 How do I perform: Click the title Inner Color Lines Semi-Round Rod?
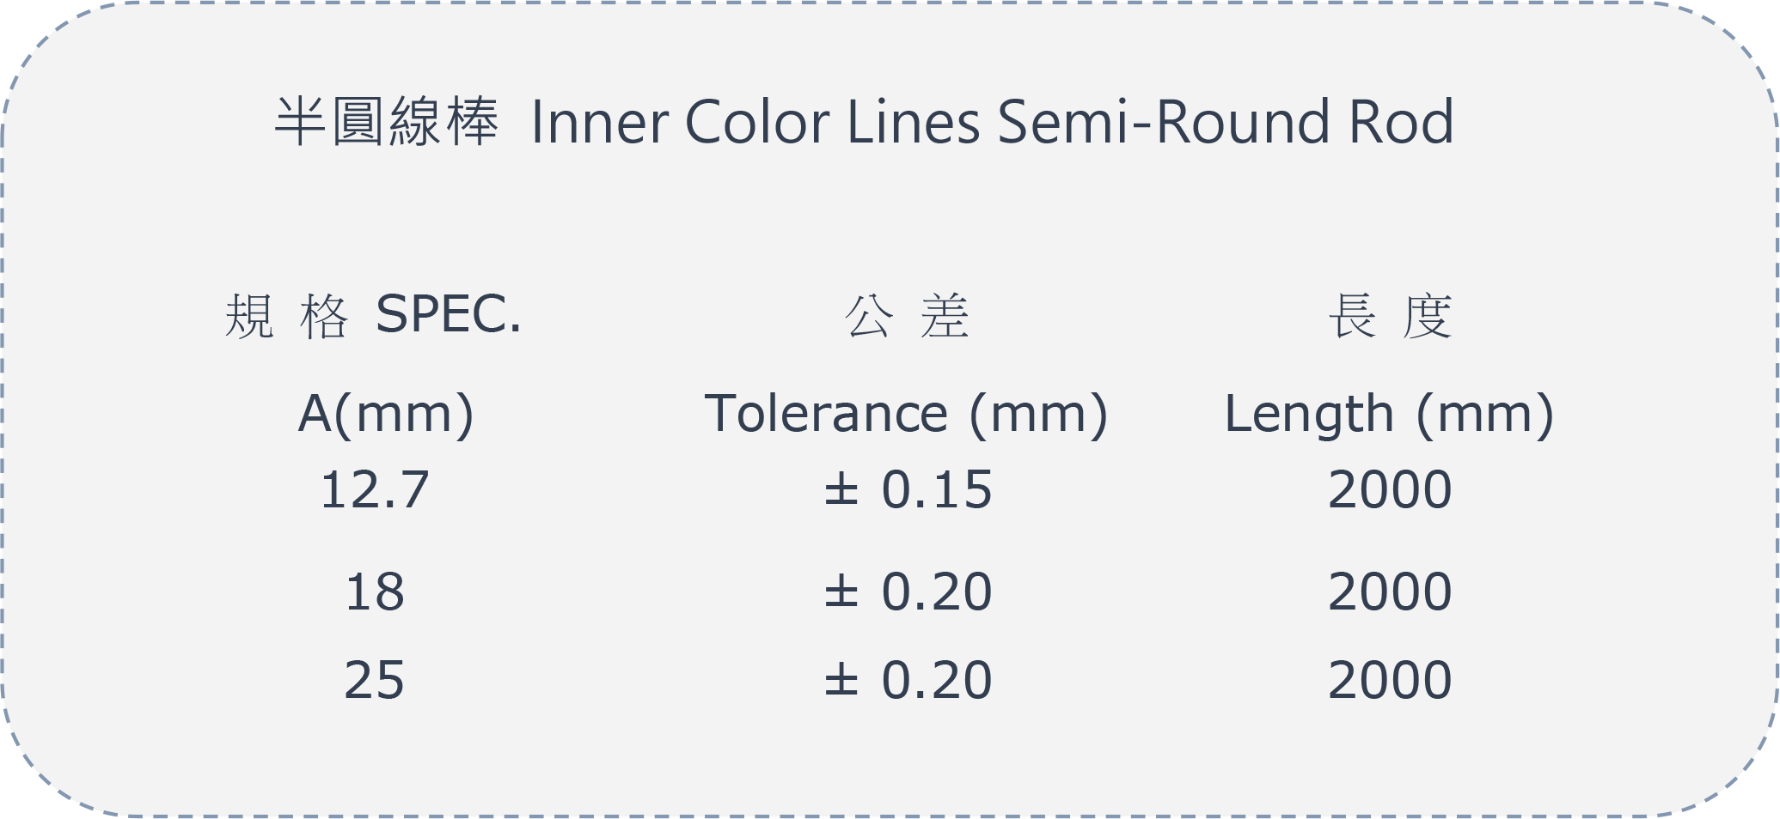click(x=993, y=121)
